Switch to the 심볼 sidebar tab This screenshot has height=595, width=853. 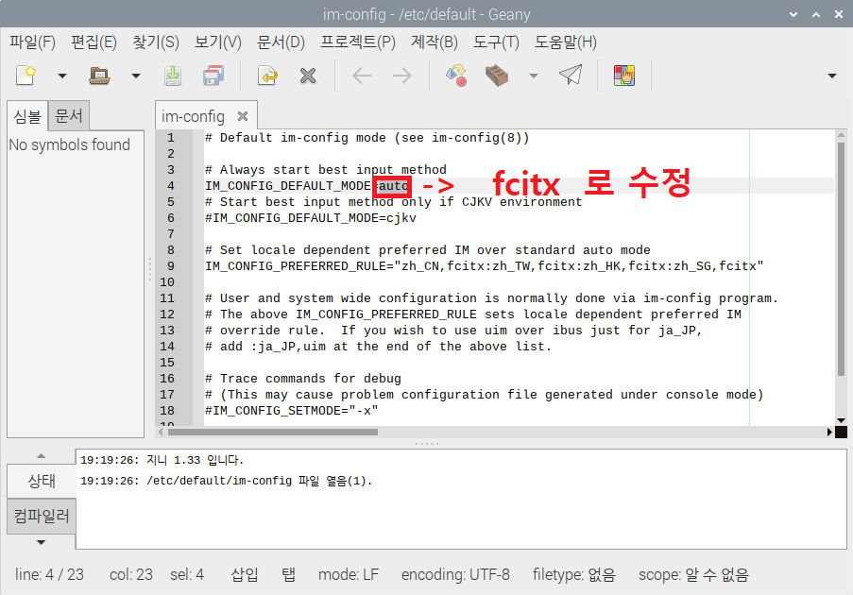point(27,116)
